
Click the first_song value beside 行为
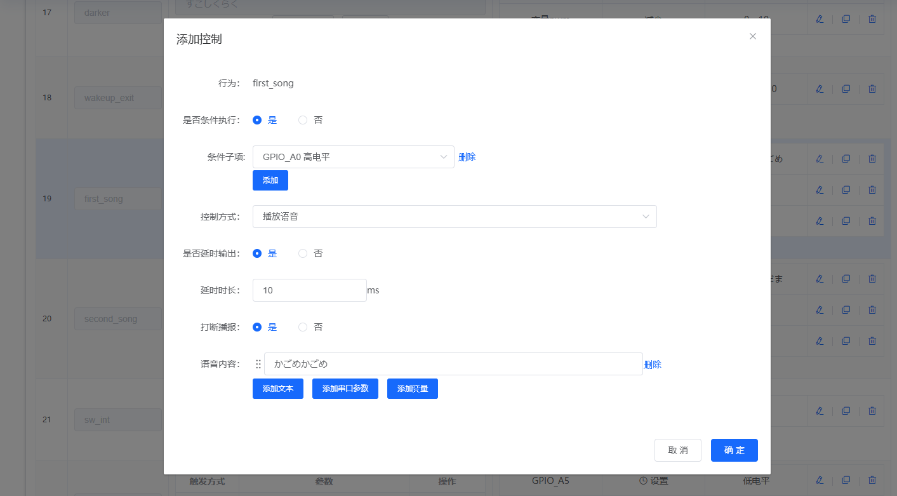(273, 83)
